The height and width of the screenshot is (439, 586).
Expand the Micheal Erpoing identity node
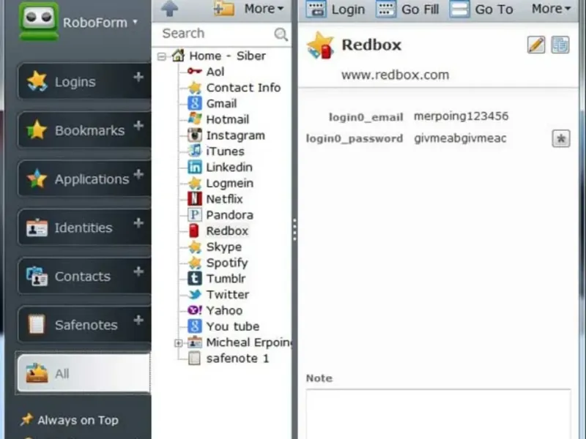(178, 342)
